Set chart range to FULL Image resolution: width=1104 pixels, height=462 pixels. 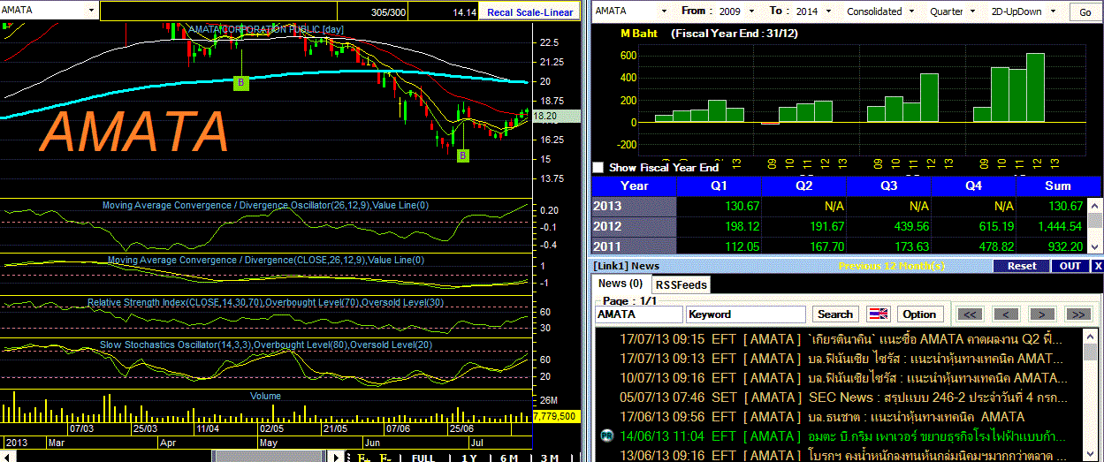point(423,457)
